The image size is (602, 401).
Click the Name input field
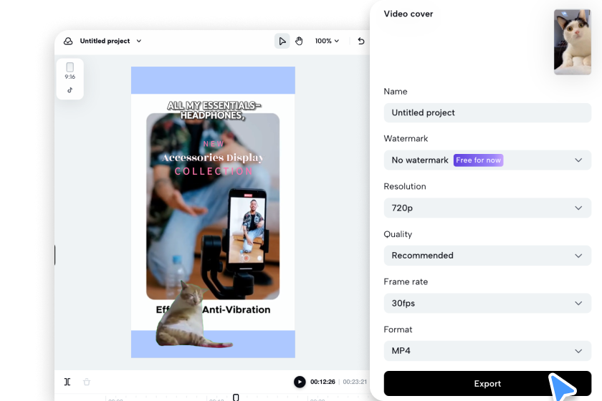click(487, 113)
